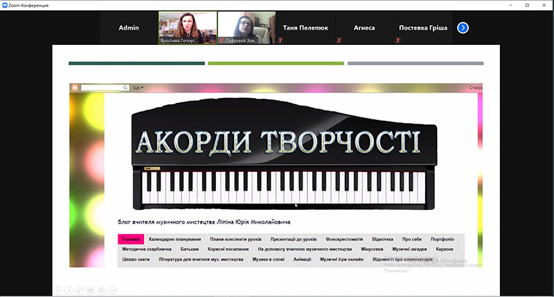
Task: Click the muted microphone icon on Таня Пелепюк
Action: (x=280, y=40)
